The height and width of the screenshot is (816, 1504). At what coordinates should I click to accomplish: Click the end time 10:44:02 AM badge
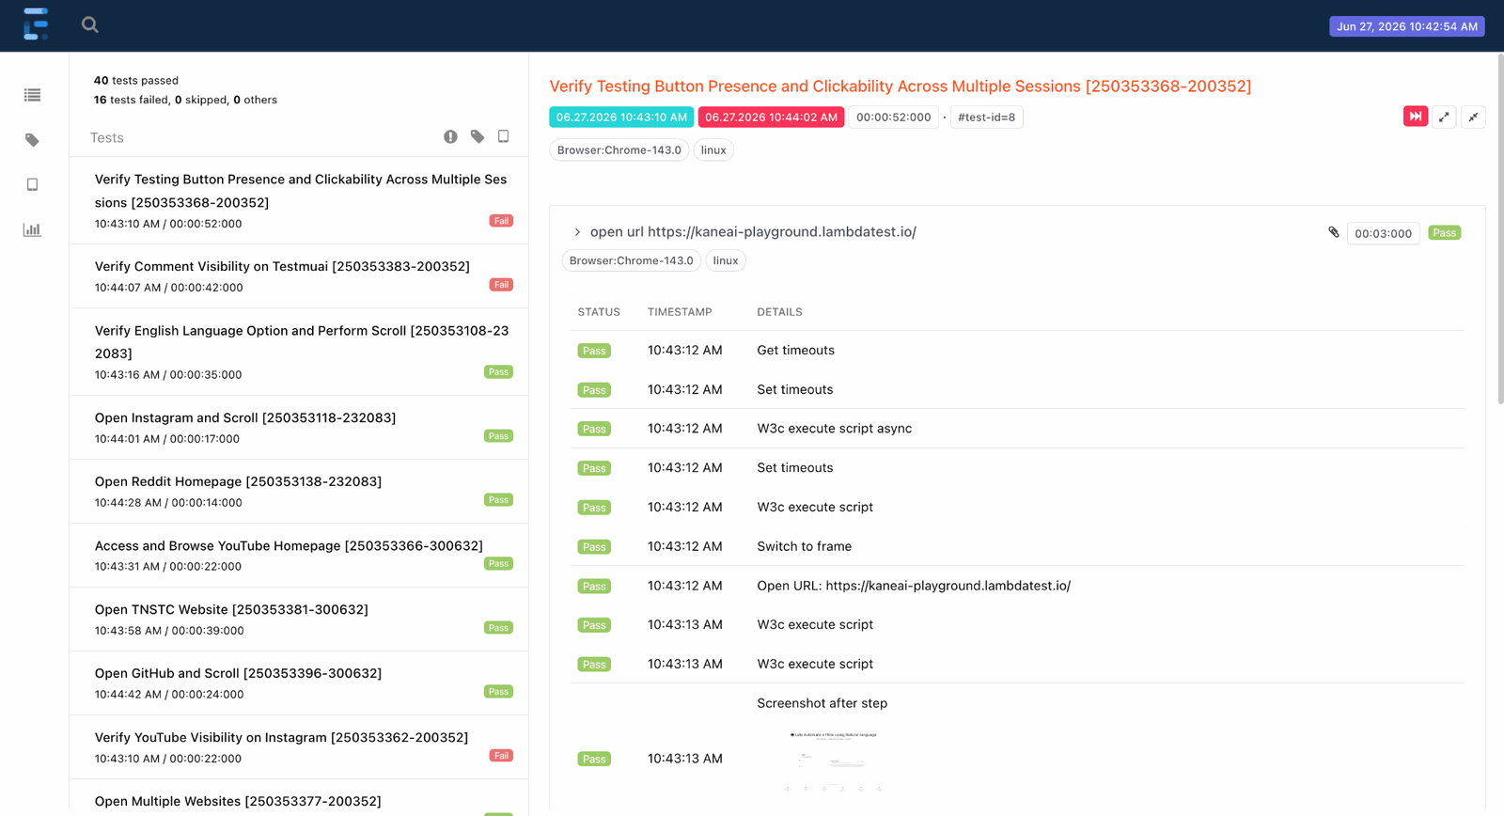(x=771, y=118)
